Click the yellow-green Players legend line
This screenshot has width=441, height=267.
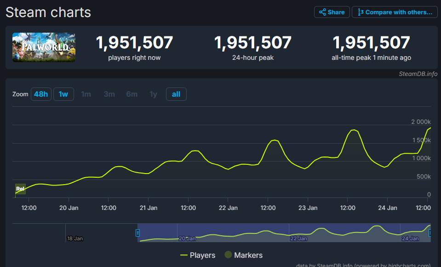tap(183, 255)
